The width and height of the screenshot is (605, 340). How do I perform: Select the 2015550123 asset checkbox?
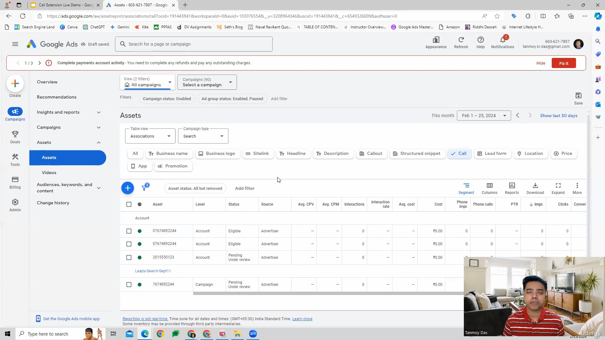pyautogui.click(x=129, y=258)
